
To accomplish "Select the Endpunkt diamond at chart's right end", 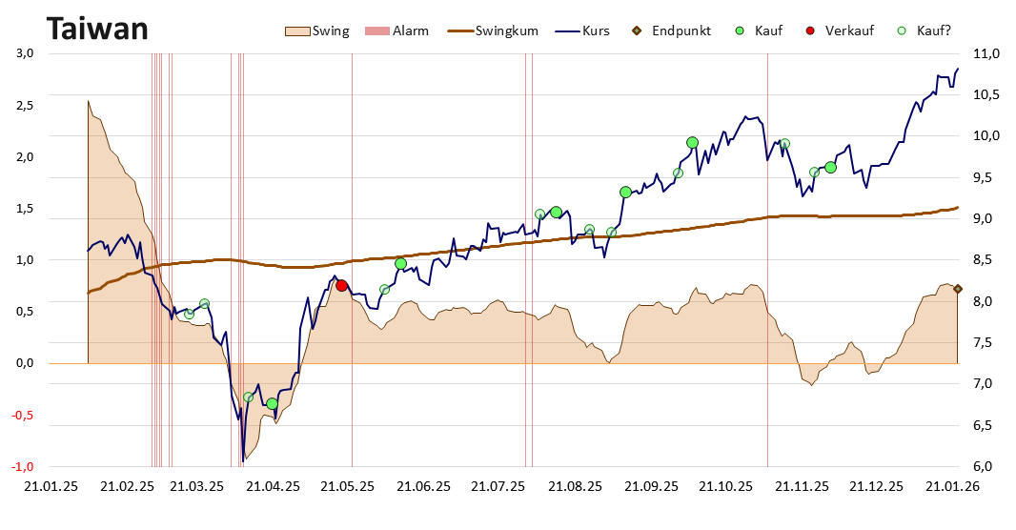I will pyautogui.click(x=958, y=289).
